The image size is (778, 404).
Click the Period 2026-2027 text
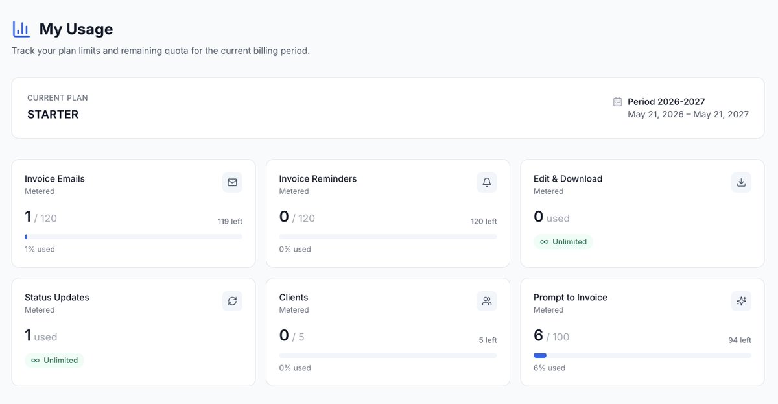pos(666,102)
